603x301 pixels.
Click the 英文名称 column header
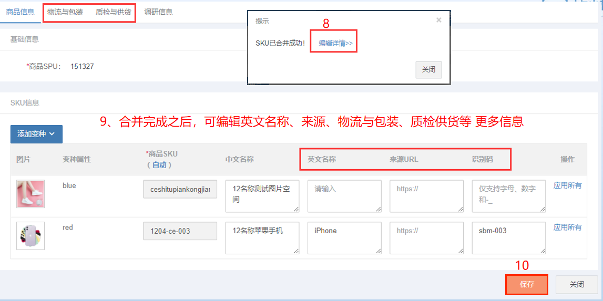[x=322, y=160]
